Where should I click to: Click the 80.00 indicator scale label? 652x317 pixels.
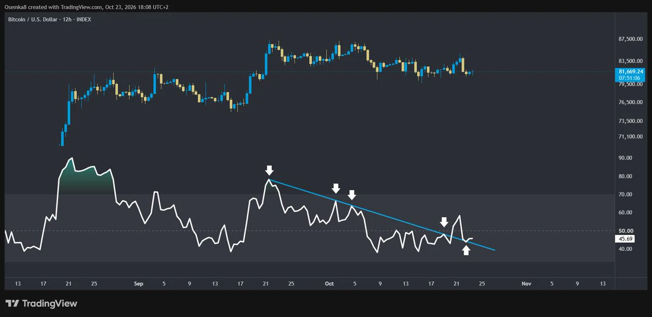point(625,176)
